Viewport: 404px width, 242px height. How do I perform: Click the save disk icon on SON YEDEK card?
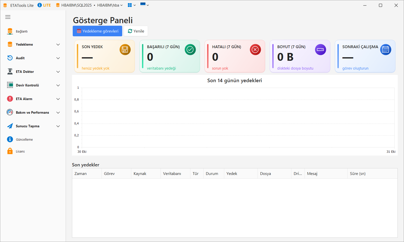pos(125,50)
